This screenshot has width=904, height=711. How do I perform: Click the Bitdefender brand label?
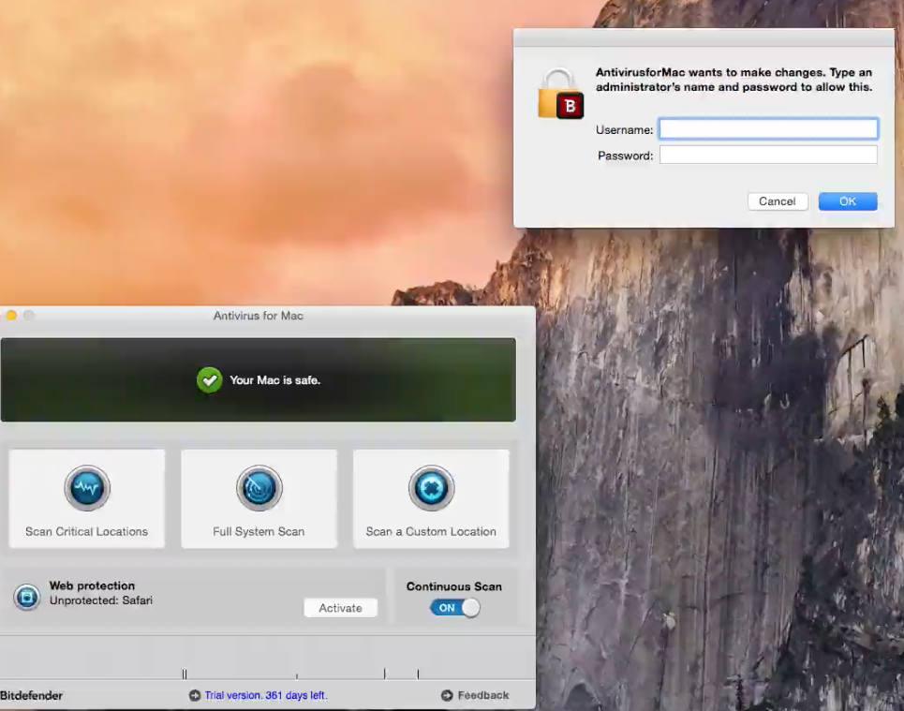click(x=31, y=695)
